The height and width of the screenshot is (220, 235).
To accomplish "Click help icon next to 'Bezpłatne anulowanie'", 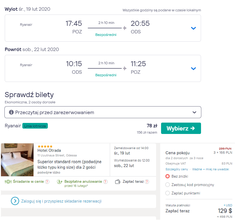I will pyautogui.click(x=105, y=182).
